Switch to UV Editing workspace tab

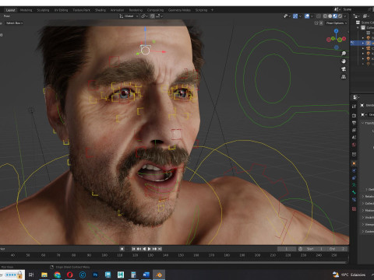pos(61,10)
